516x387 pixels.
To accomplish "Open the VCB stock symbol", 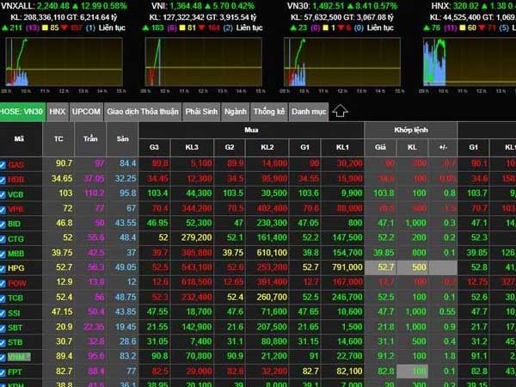I will (x=15, y=195).
